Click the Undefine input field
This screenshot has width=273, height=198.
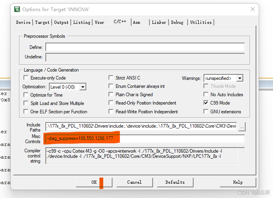click(145, 57)
